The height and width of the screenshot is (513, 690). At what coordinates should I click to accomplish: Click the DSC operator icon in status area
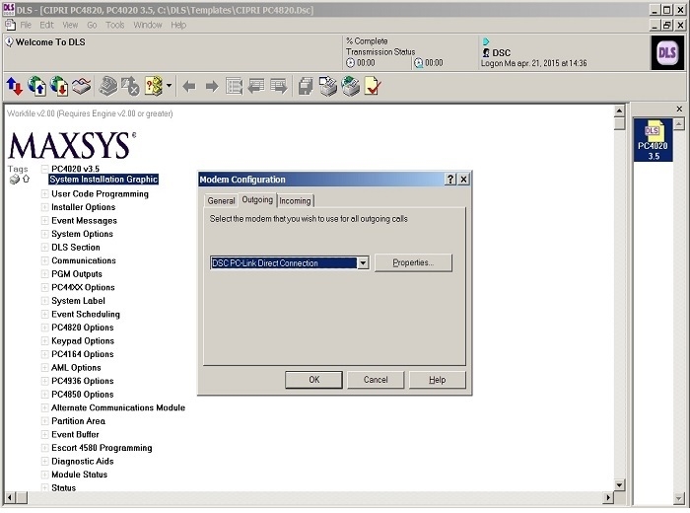[x=486, y=53]
